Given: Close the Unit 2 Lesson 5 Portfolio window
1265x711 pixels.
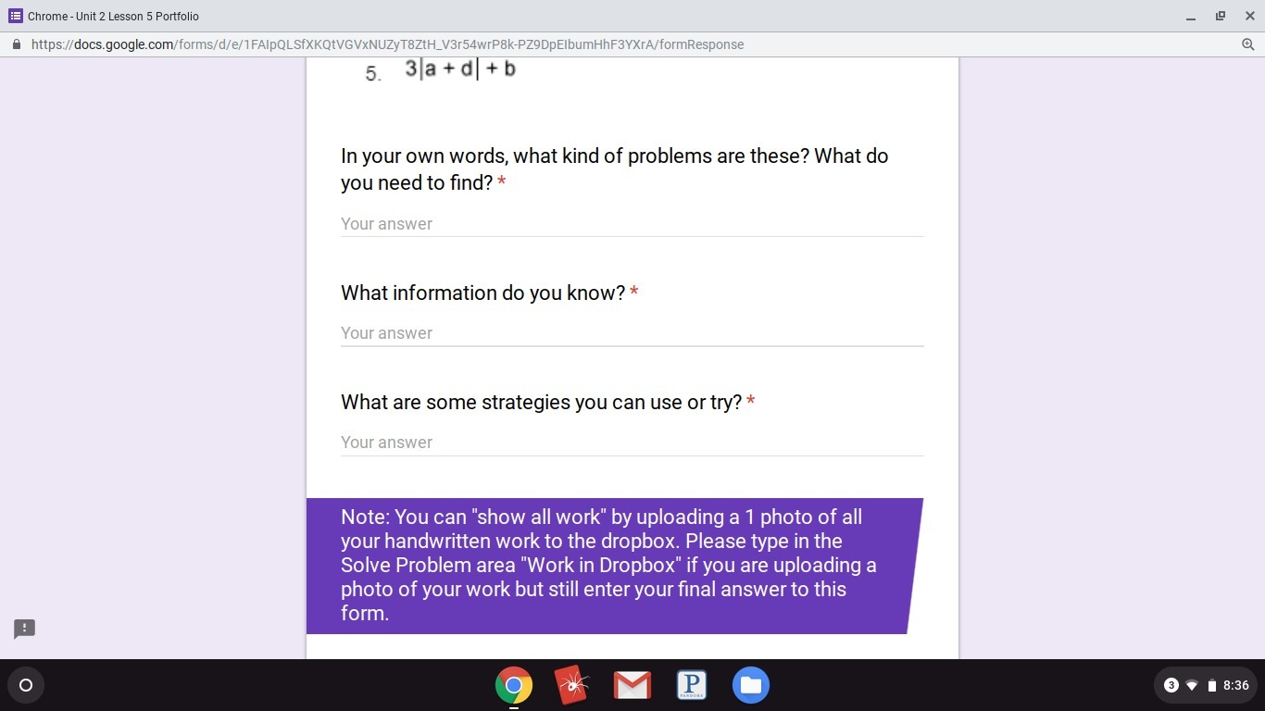Looking at the screenshot, I should 1249,16.
